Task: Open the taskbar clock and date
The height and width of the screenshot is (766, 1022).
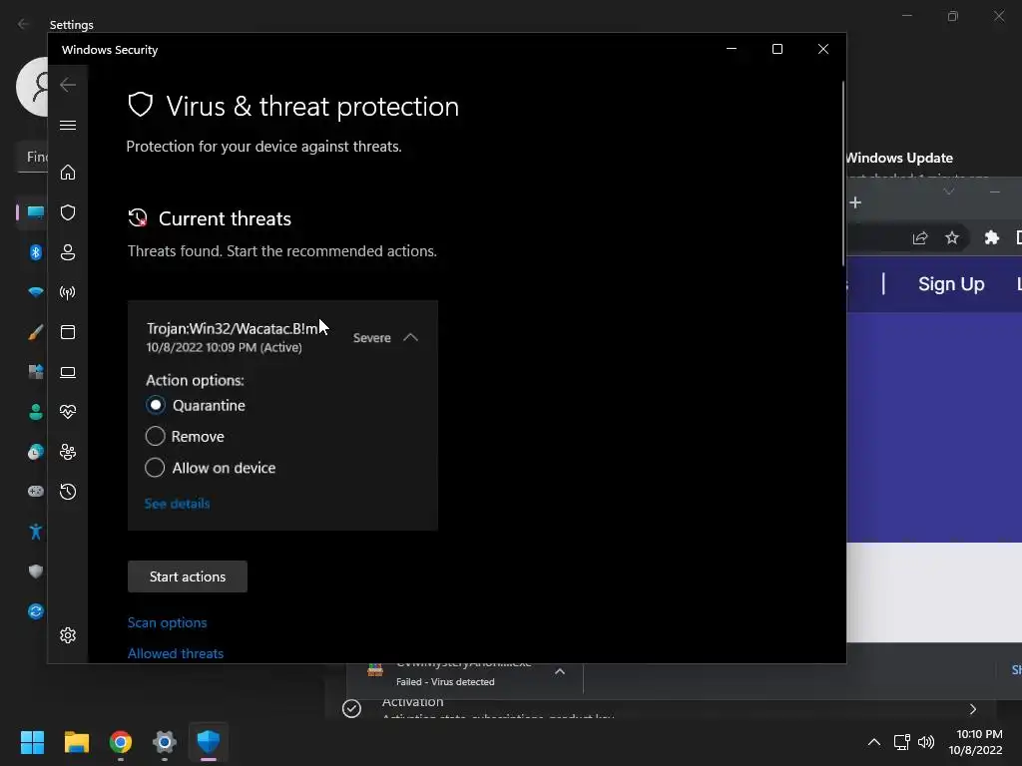Action: click(x=976, y=742)
